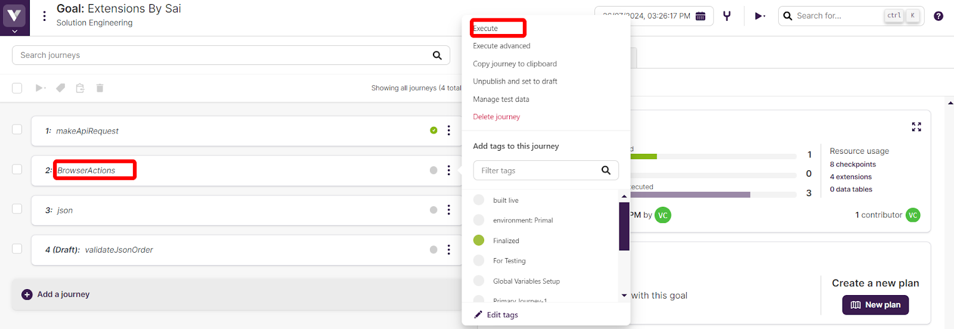954x329 pixels.
Task: Click '8 checkpoints' resource usage text
Action: [853, 164]
